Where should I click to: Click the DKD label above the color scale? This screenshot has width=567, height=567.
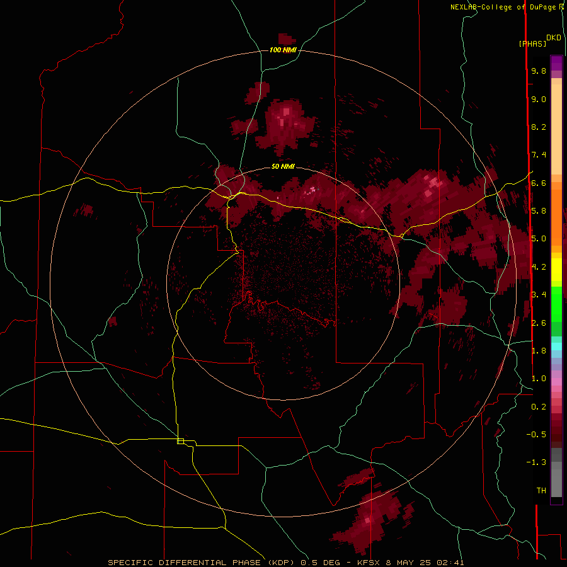pos(554,38)
